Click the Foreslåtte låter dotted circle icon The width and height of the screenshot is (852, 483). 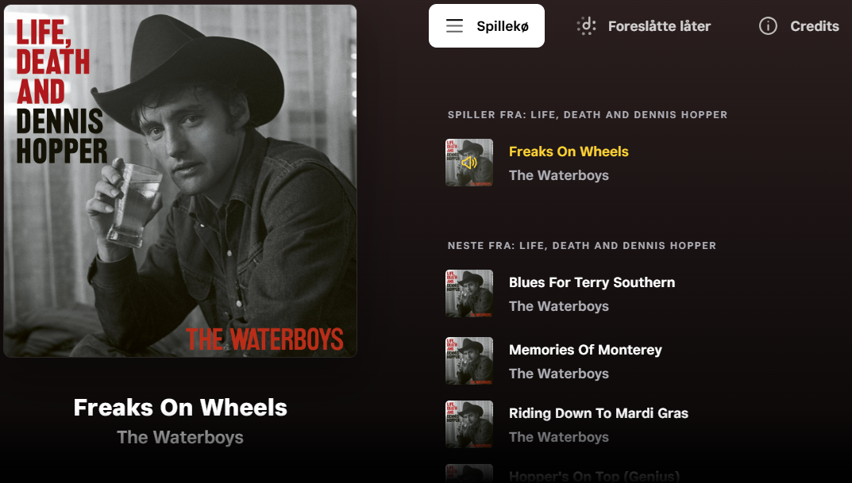coord(586,26)
